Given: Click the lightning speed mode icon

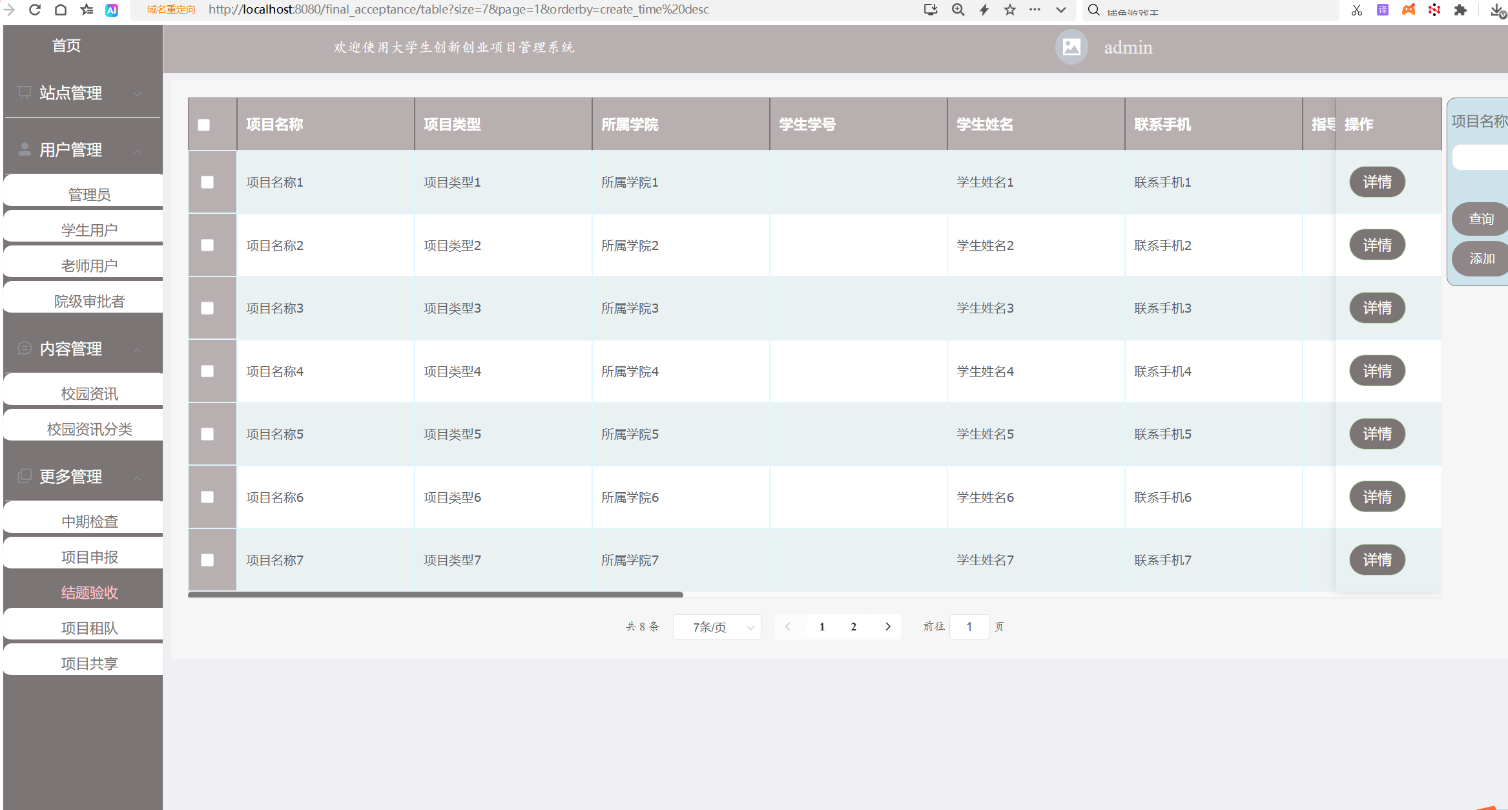Looking at the screenshot, I should click(x=984, y=10).
